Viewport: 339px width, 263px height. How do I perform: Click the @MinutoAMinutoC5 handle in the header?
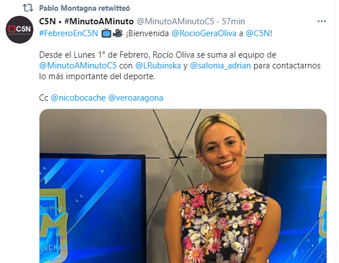(175, 21)
